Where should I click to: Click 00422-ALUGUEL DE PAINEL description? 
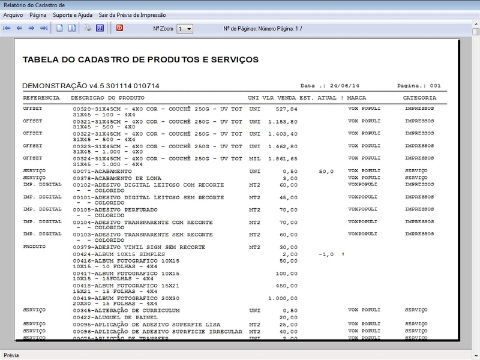click(115, 317)
